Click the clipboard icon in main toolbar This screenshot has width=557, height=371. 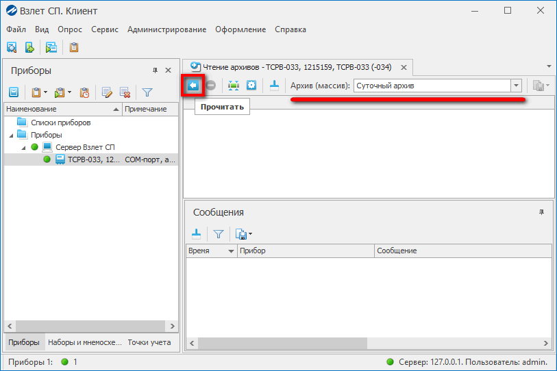click(74, 47)
